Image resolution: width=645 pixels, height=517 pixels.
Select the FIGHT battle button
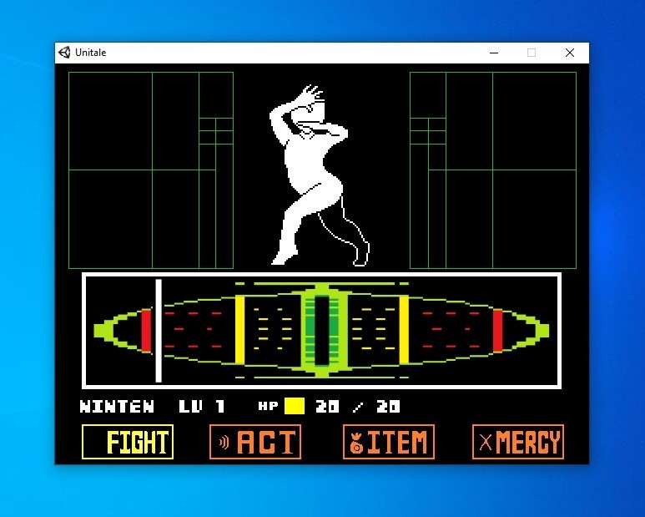(128, 442)
